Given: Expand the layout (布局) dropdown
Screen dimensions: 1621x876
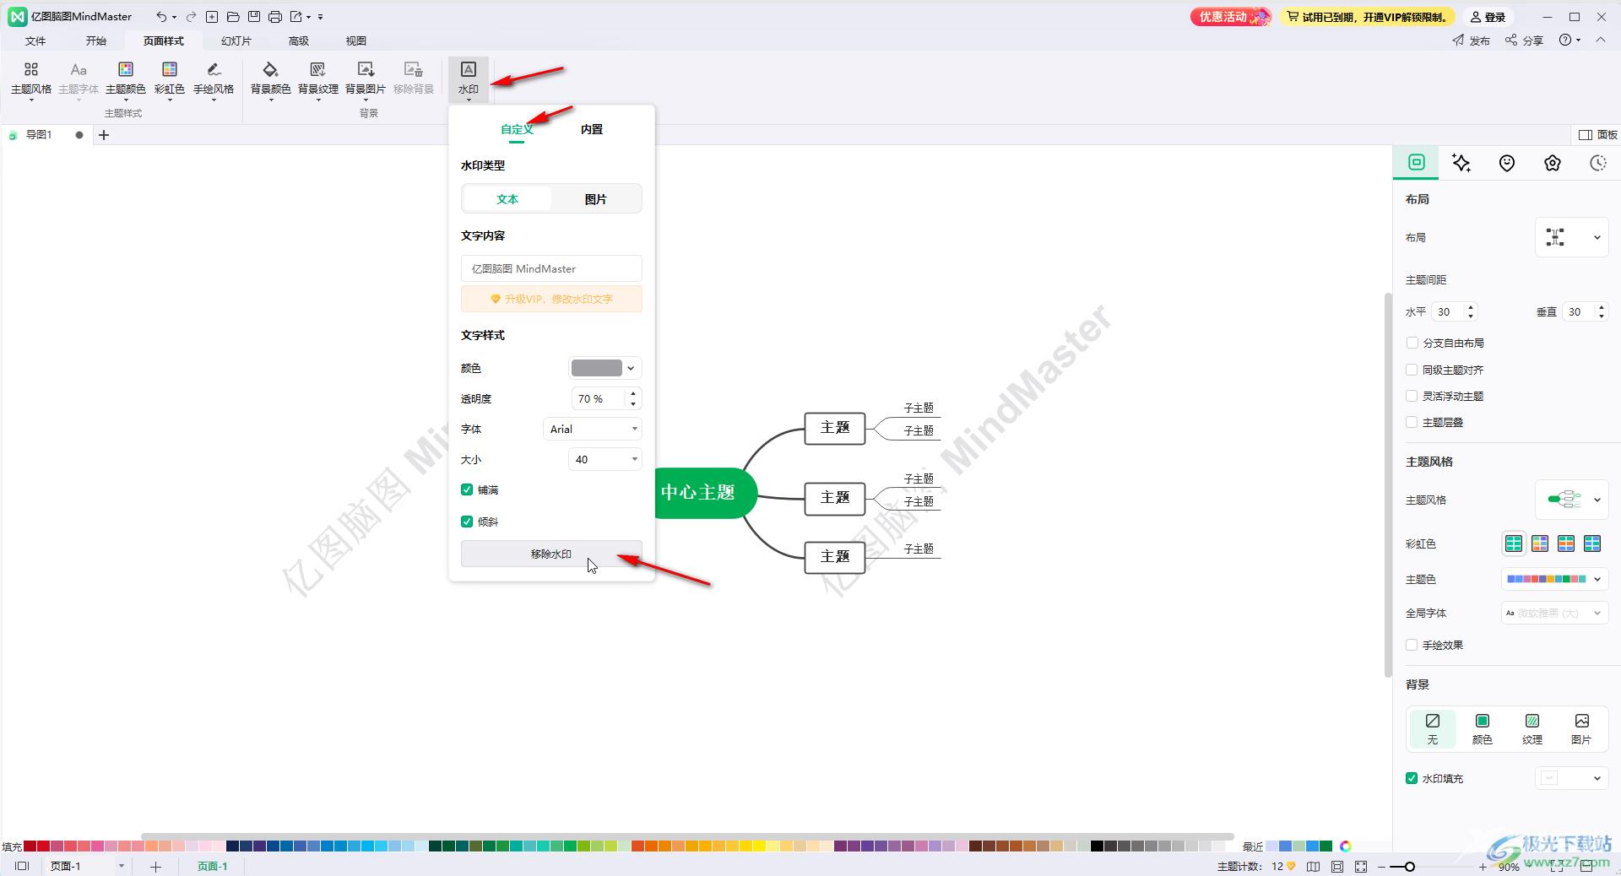Looking at the screenshot, I should click(x=1570, y=237).
